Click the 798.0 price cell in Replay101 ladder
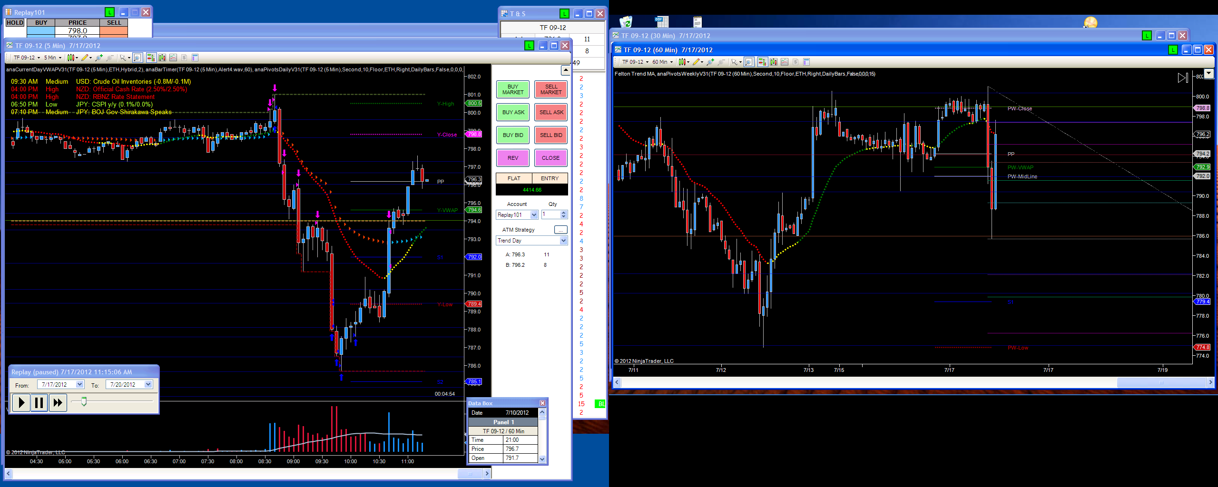The height and width of the screenshot is (487, 1218). tap(78, 30)
